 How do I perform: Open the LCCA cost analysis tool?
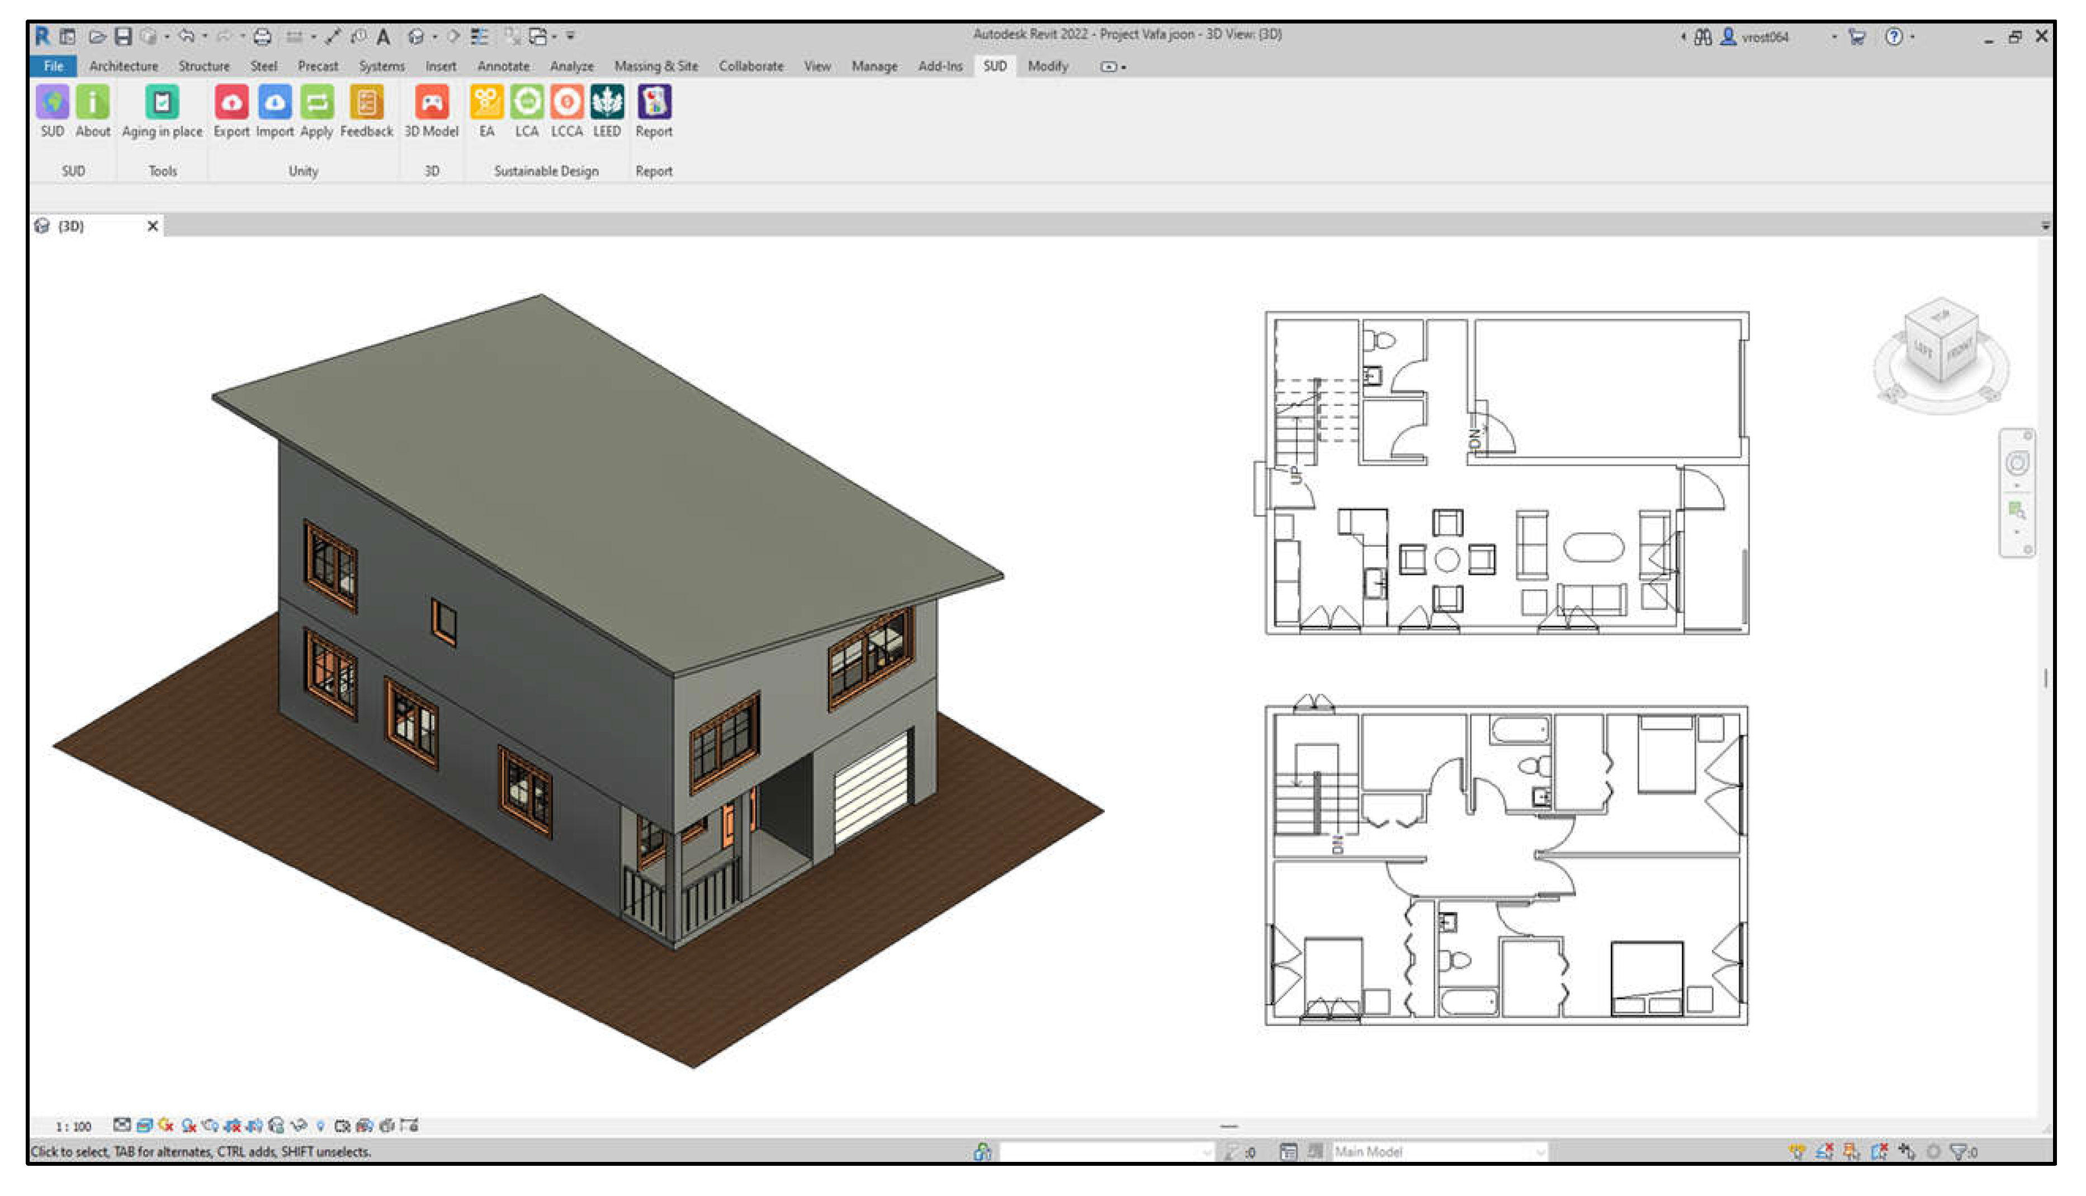click(x=567, y=103)
